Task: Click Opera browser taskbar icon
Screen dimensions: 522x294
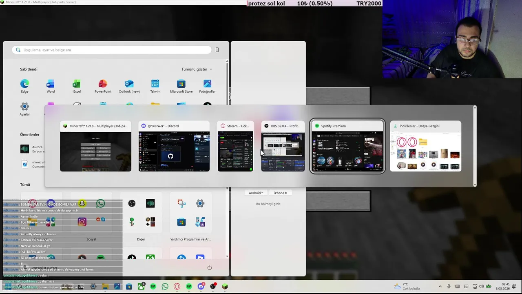Action: [177, 287]
